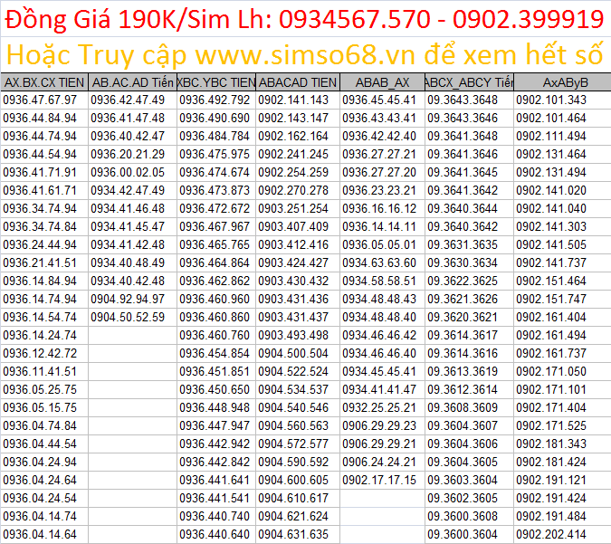Select the cell showing 0936.04.14.64
Screen dimensions: 611x544
click(x=41, y=535)
